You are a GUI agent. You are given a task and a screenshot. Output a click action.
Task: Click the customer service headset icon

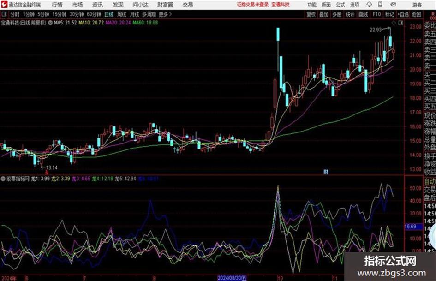click(x=369, y=5)
